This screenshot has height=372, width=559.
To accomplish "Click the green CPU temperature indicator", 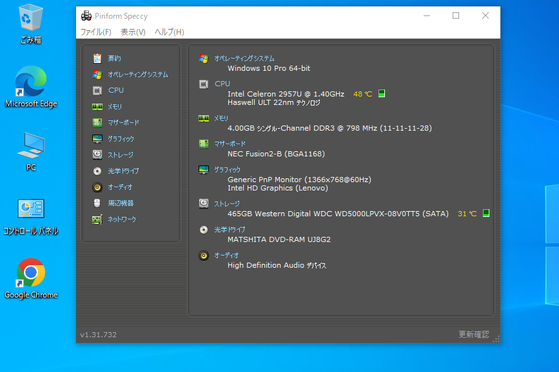I will (x=382, y=93).
